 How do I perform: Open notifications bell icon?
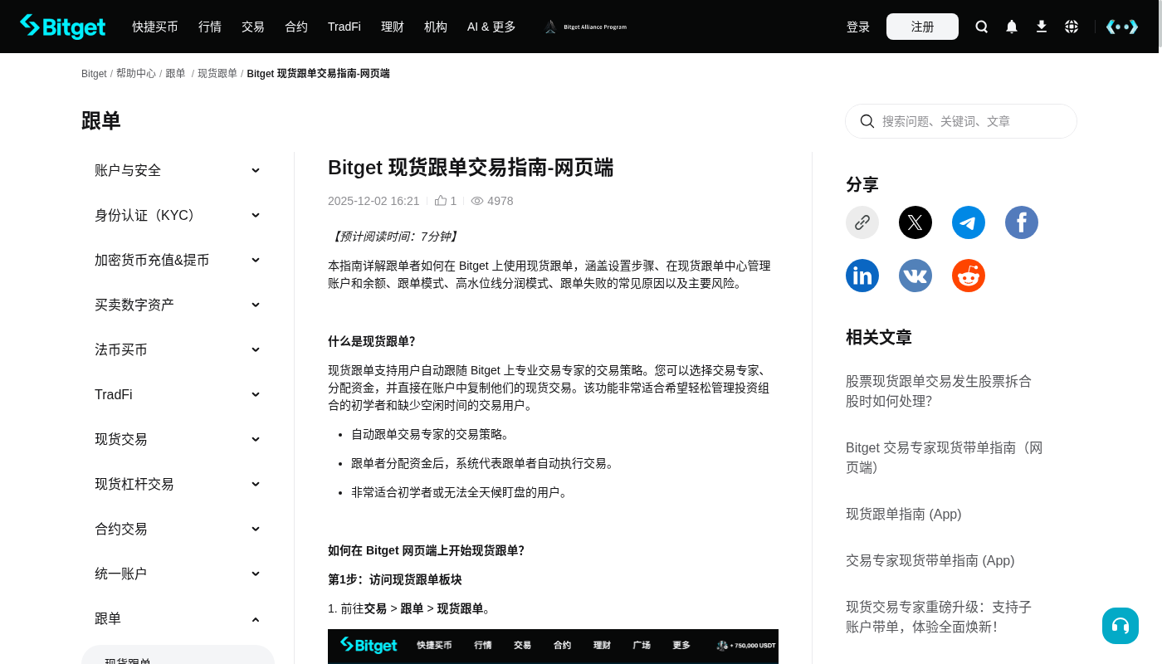[x=1012, y=27]
